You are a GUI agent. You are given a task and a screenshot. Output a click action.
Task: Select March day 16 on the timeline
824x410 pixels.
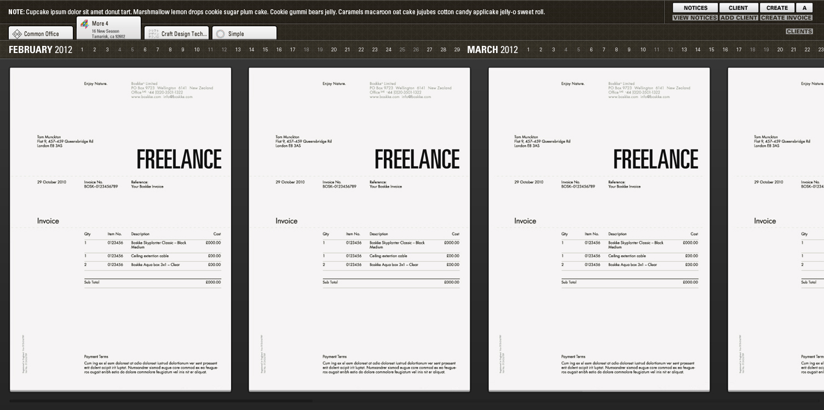[x=725, y=50]
